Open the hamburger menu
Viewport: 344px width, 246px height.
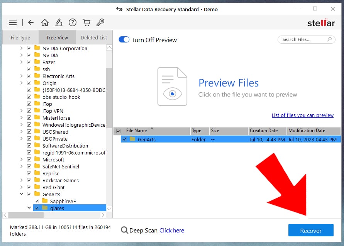click(x=13, y=22)
